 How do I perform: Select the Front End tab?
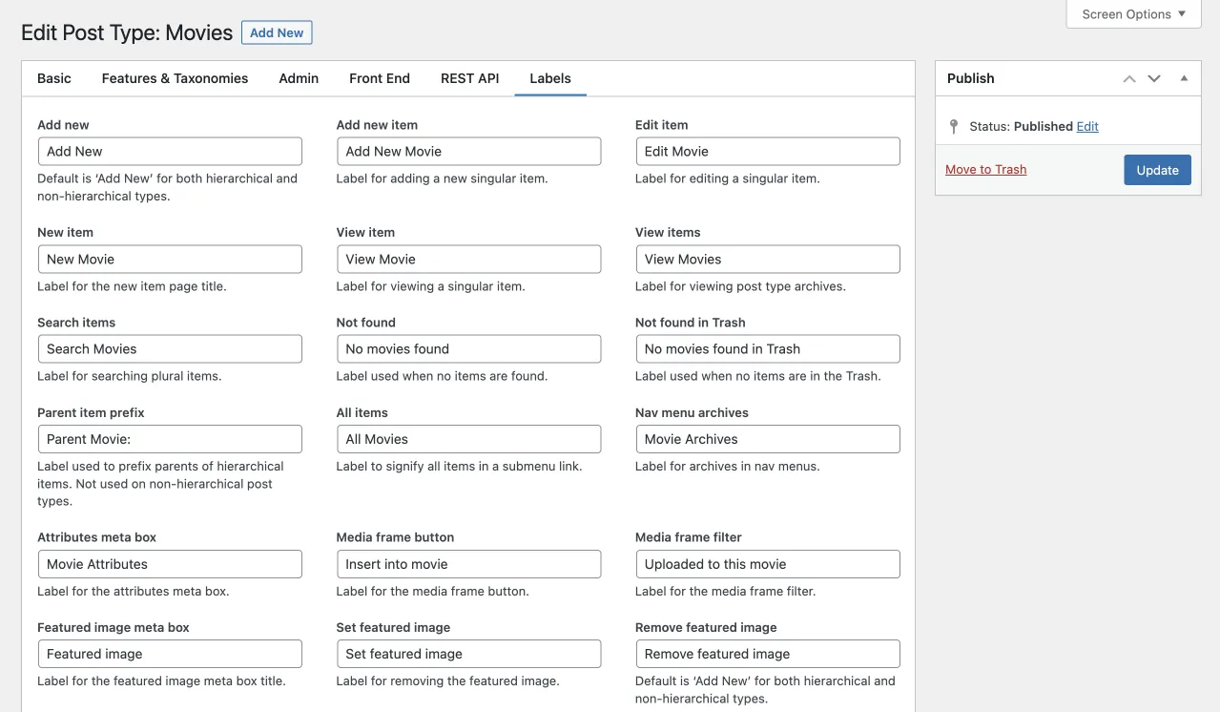[x=380, y=78]
